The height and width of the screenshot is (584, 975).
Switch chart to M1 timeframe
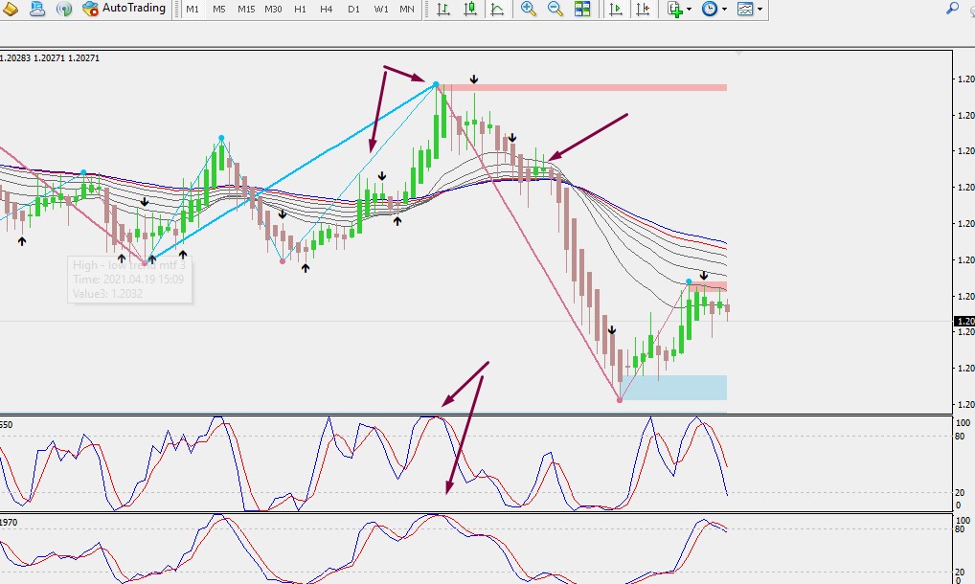pos(193,10)
